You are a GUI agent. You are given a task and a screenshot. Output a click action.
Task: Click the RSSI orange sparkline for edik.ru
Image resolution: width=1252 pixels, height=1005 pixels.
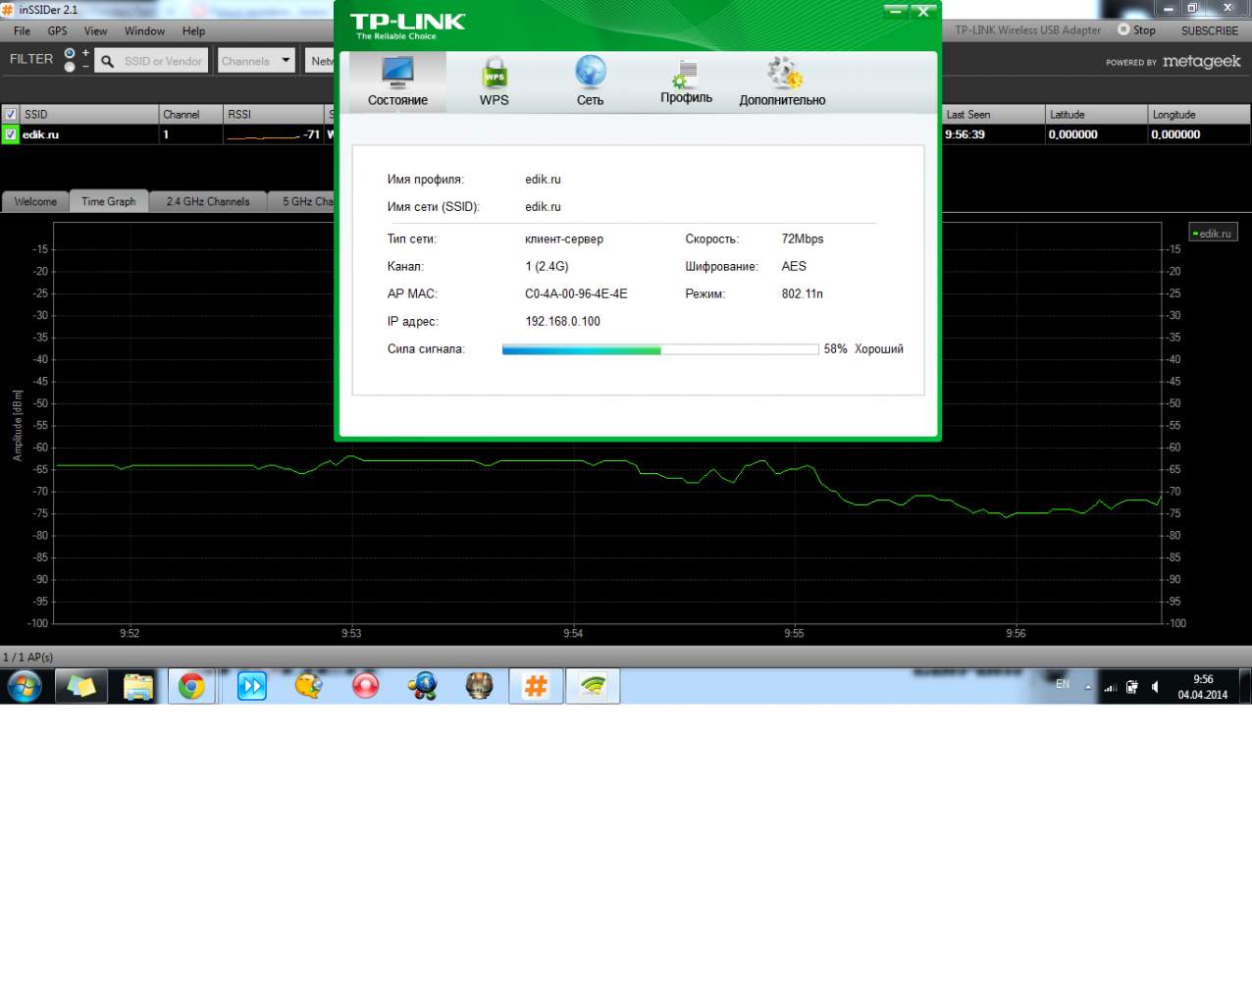coord(262,136)
